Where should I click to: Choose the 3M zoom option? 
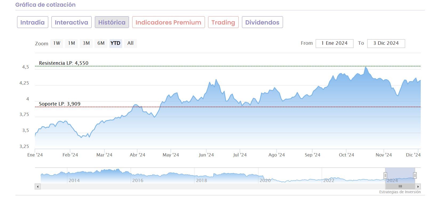(x=86, y=43)
